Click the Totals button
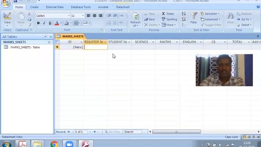Screen dimensions: 261x147 coord(168,13)
